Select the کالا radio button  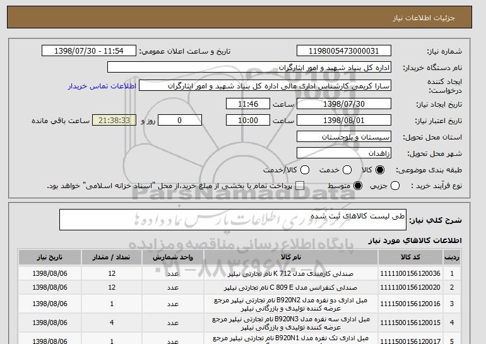(x=380, y=170)
